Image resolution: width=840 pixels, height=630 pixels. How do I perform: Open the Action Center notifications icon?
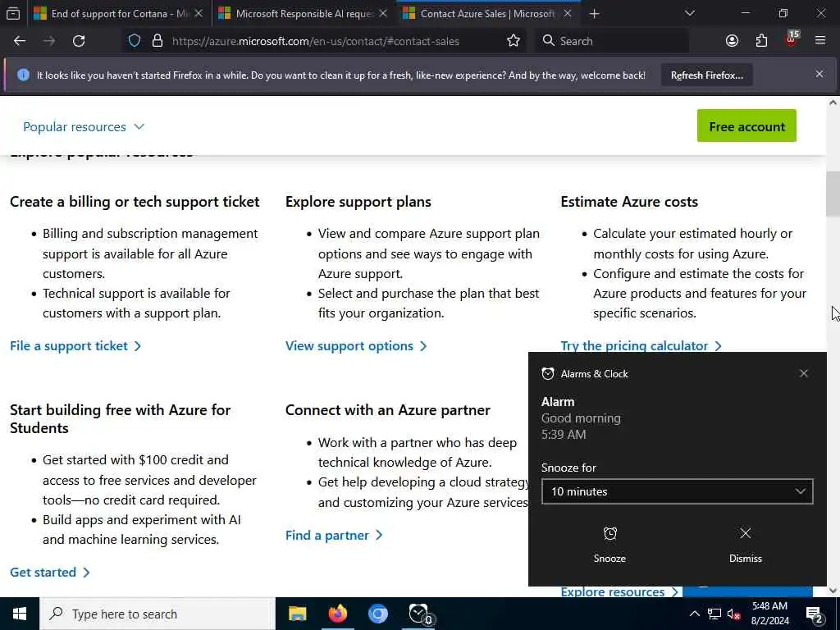coord(814,614)
